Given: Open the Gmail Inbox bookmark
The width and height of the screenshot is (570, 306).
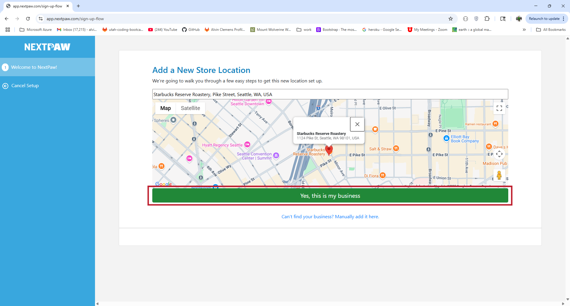Looking at the screenshot, I should point(77,30).
